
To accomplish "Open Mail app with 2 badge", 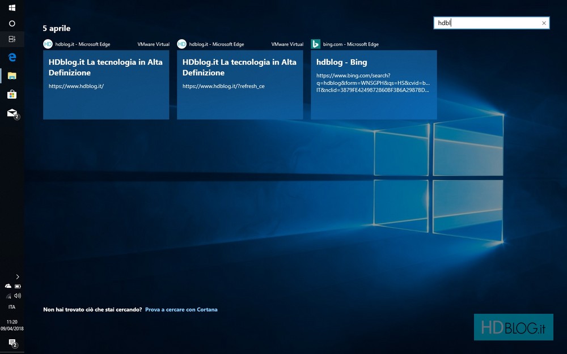I will tap(13, 114).
